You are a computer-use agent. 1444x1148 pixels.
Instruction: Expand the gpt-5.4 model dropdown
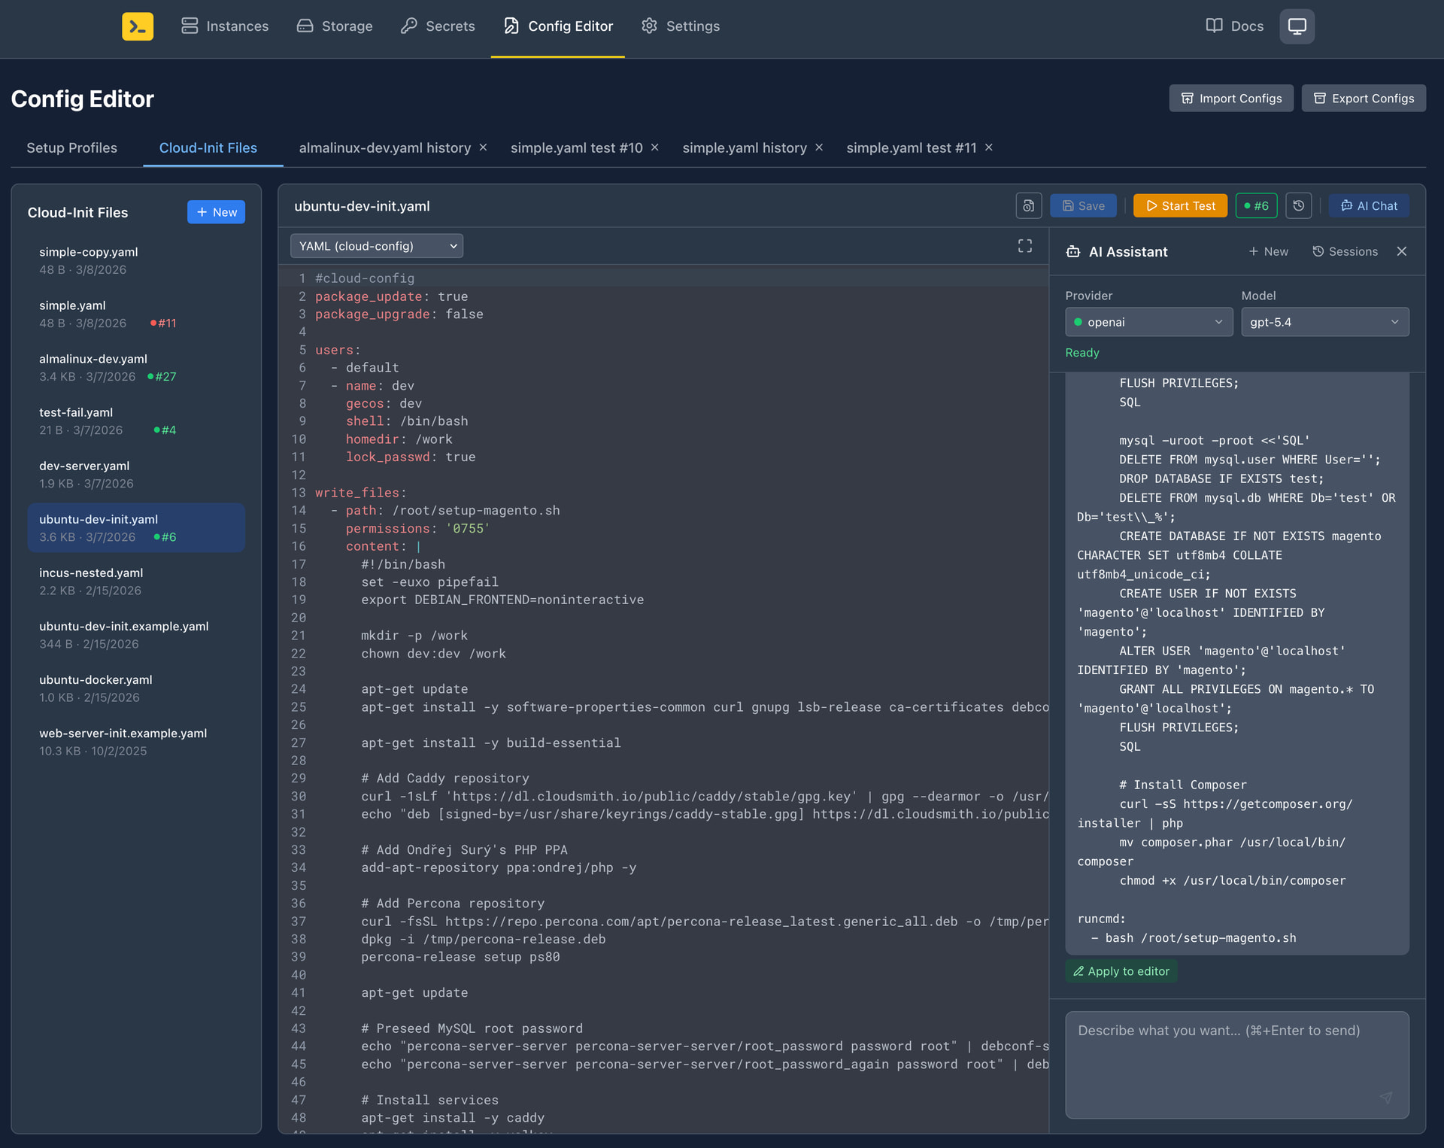pos(1324,322)
